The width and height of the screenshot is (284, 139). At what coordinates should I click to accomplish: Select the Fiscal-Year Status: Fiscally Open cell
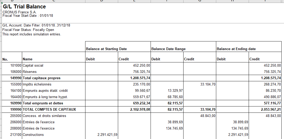[x=28, y=30]
